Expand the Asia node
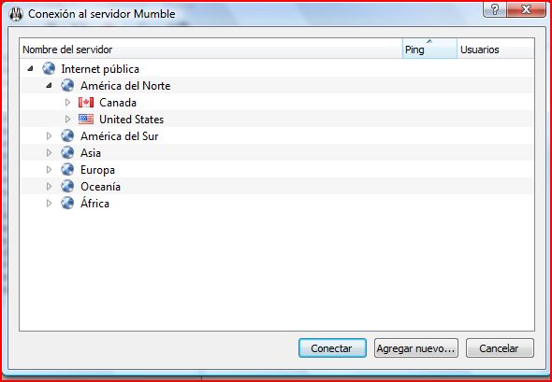552x382 pixels. 49,152
